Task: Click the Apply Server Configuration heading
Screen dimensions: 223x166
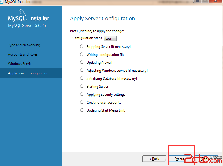Action: pos(103,19)
